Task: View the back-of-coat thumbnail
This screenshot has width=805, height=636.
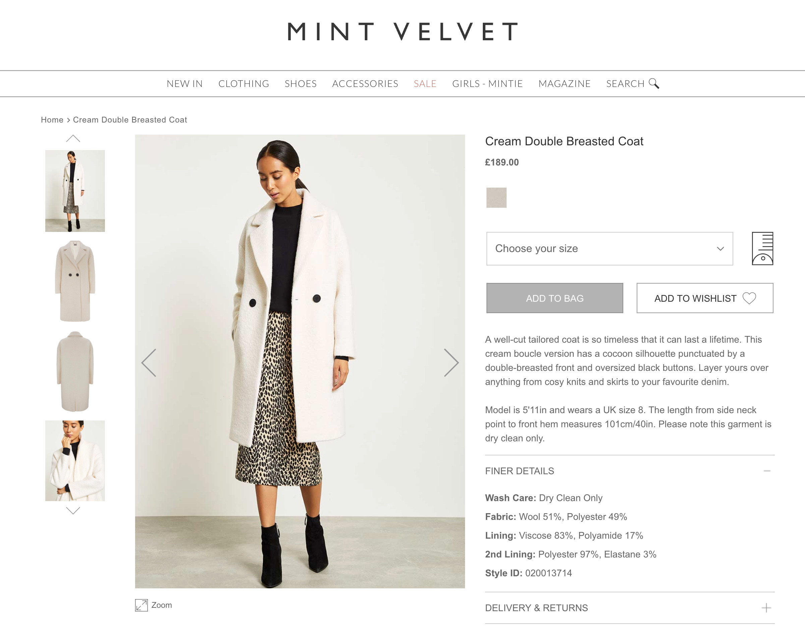Action: [x=75, y=371]
